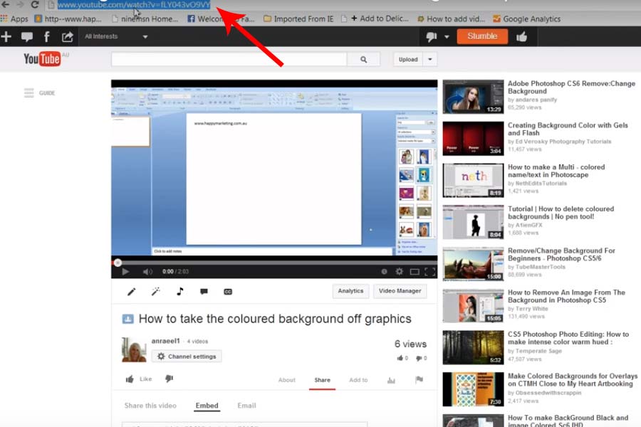Screen dimensions: 641x427
Task: Click the StumbleUpon share arrow icon
Action: [67, 37]
